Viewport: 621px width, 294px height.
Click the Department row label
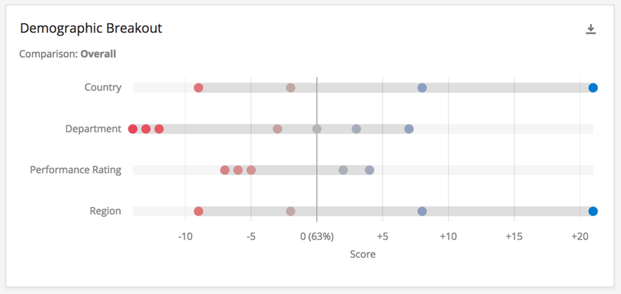tap(93, 129)
